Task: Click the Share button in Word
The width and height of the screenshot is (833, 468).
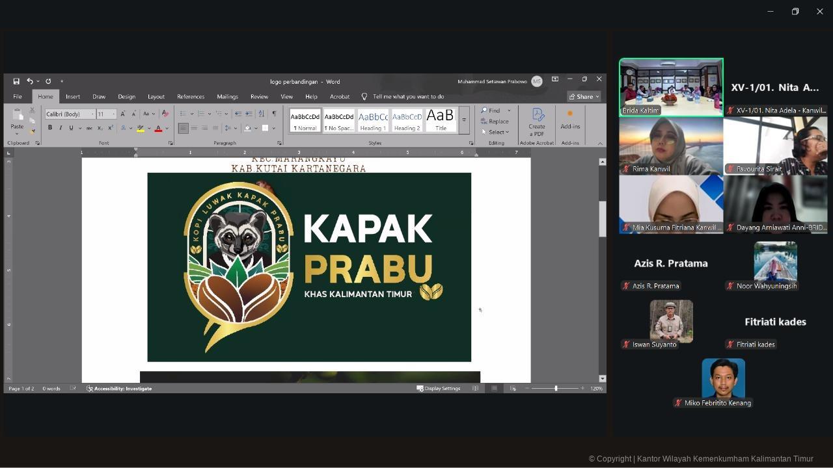Action: click(x=584, y=96)
